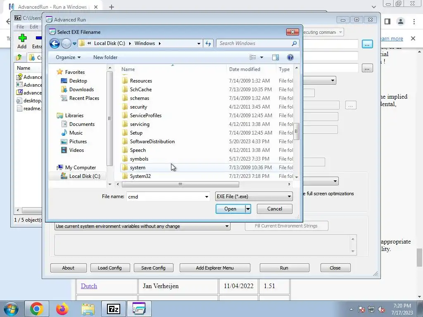Open the Dutch translation link

tap(89, 286)
